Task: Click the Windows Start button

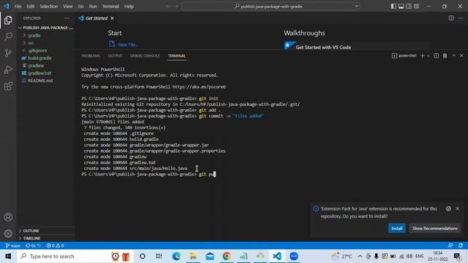Action: (8, 256)
